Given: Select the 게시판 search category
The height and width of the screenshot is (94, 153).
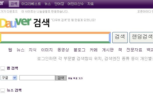Looking at the screenshot, I should click(x=108, y=50).
